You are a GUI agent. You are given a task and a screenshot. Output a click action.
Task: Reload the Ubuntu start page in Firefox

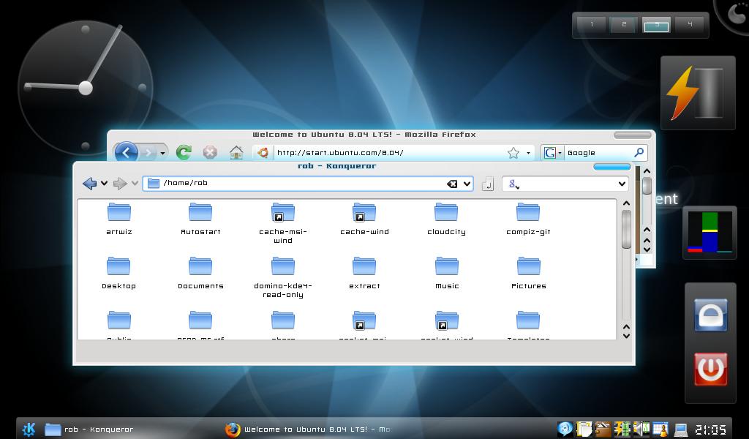point(184,152)
